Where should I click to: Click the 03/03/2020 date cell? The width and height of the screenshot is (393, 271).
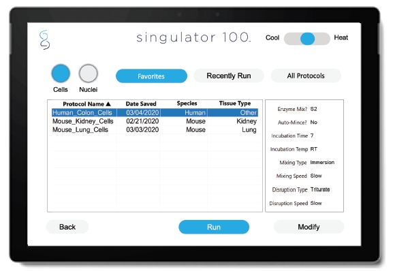(x=142, y=130)
